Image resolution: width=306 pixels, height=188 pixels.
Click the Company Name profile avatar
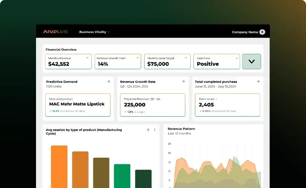point(262,32)
